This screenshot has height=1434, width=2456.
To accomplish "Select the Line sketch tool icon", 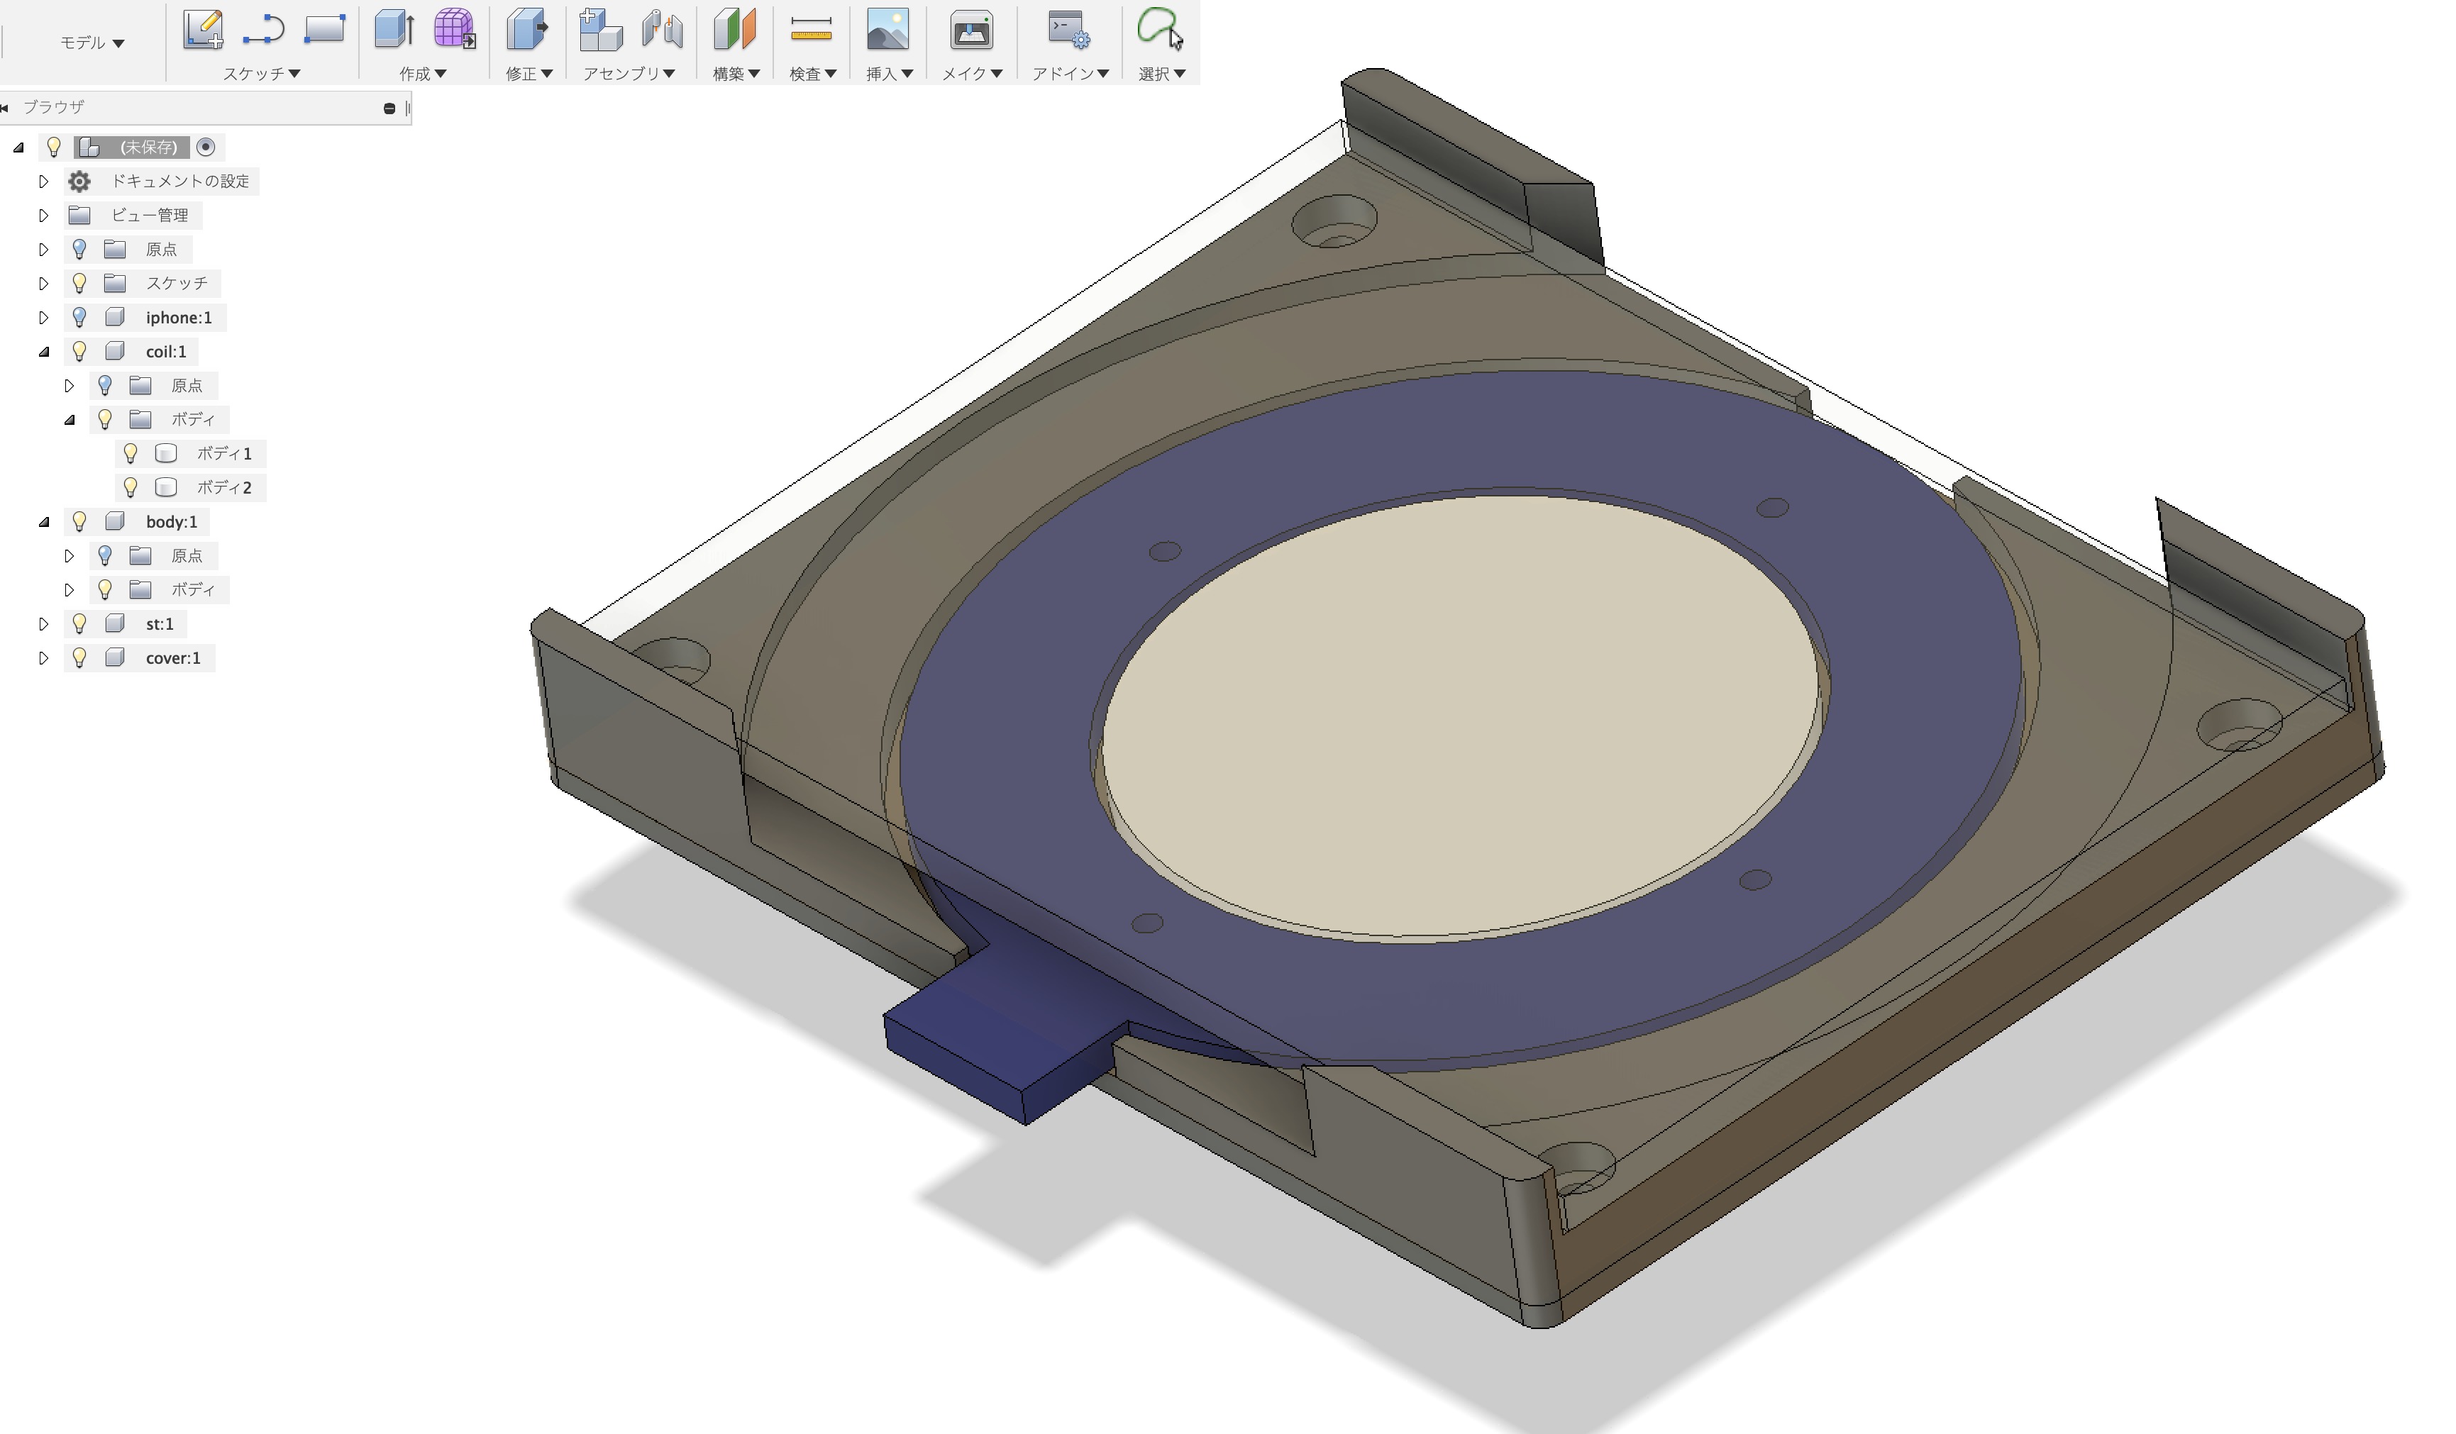I will coord(263,29).
